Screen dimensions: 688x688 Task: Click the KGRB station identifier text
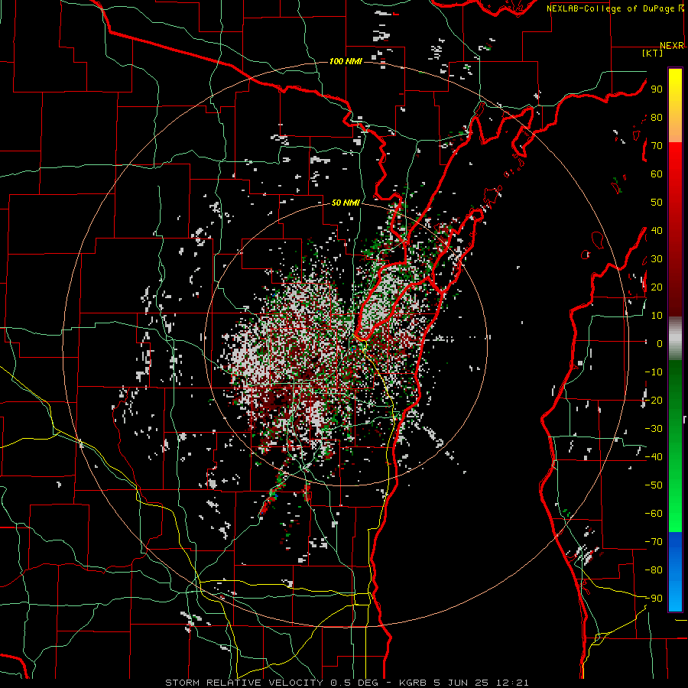tap(414, 683)
